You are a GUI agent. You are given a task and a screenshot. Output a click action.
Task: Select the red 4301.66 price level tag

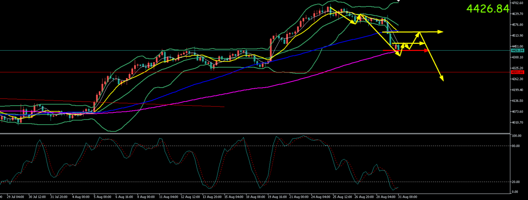point(517,72)
